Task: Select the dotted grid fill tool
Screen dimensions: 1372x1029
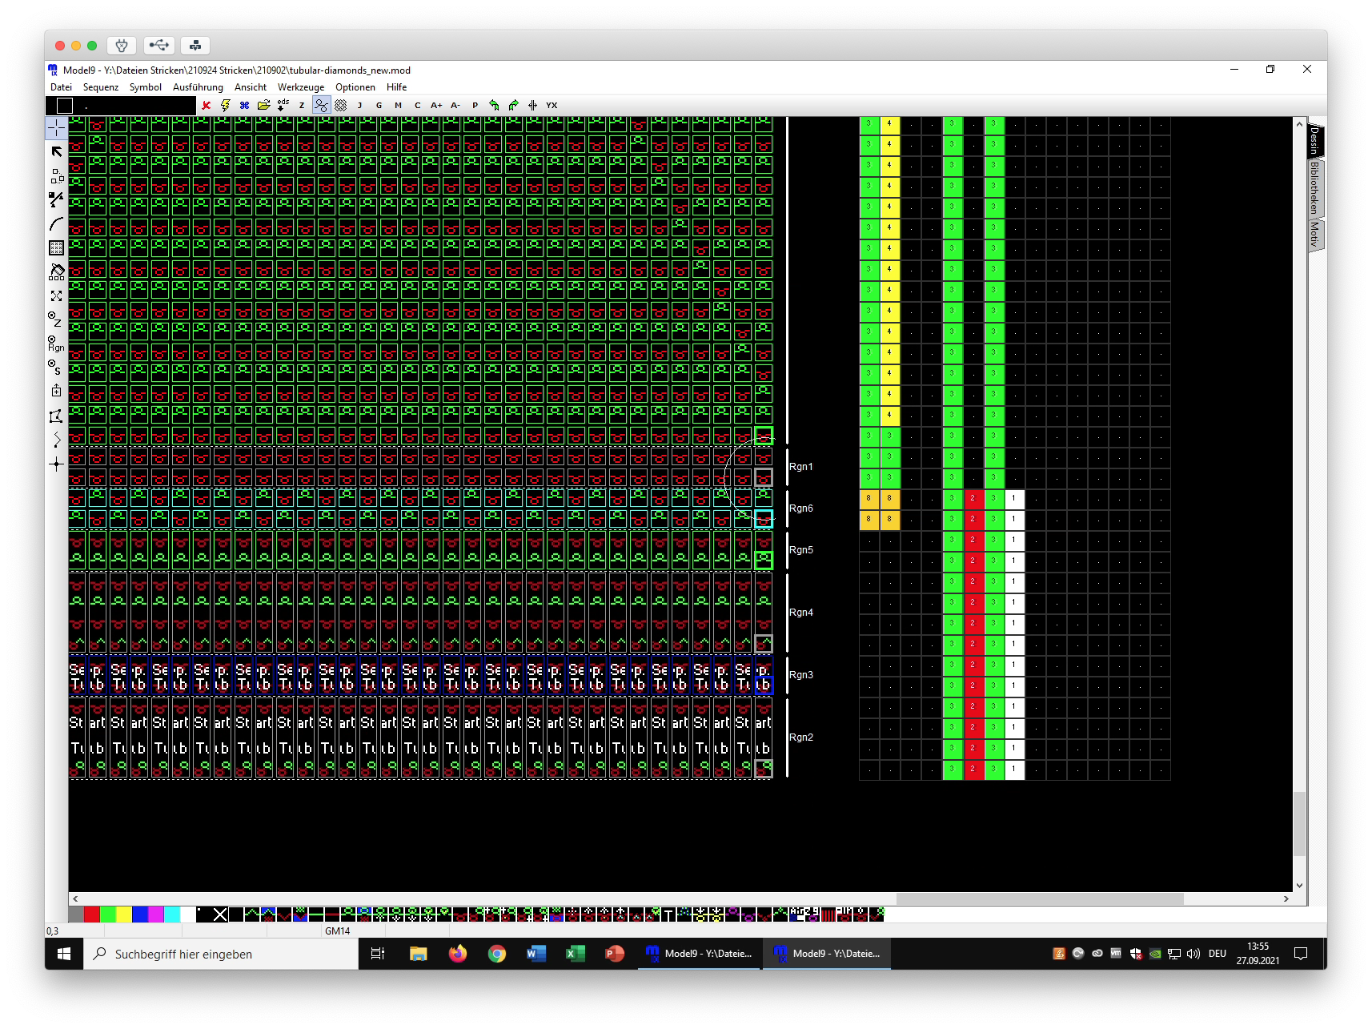Action: coord(56,247)
